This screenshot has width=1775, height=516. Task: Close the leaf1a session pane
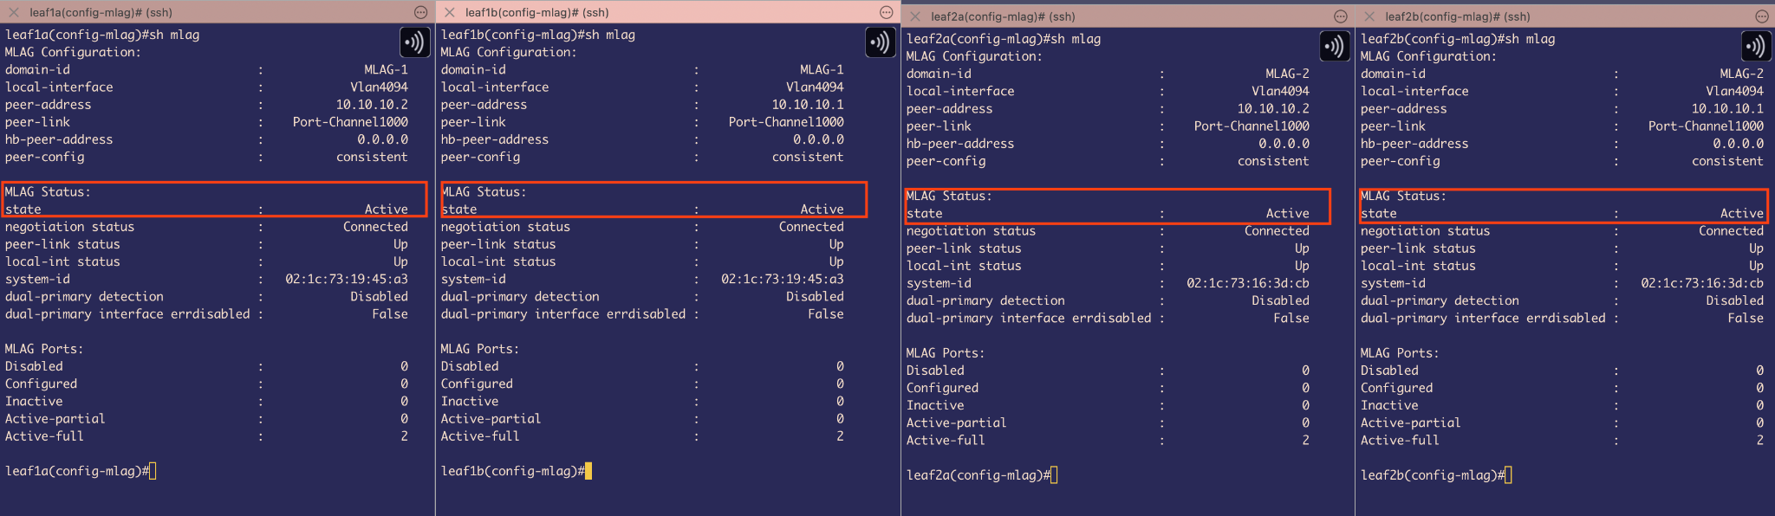[x=14, y=12]
